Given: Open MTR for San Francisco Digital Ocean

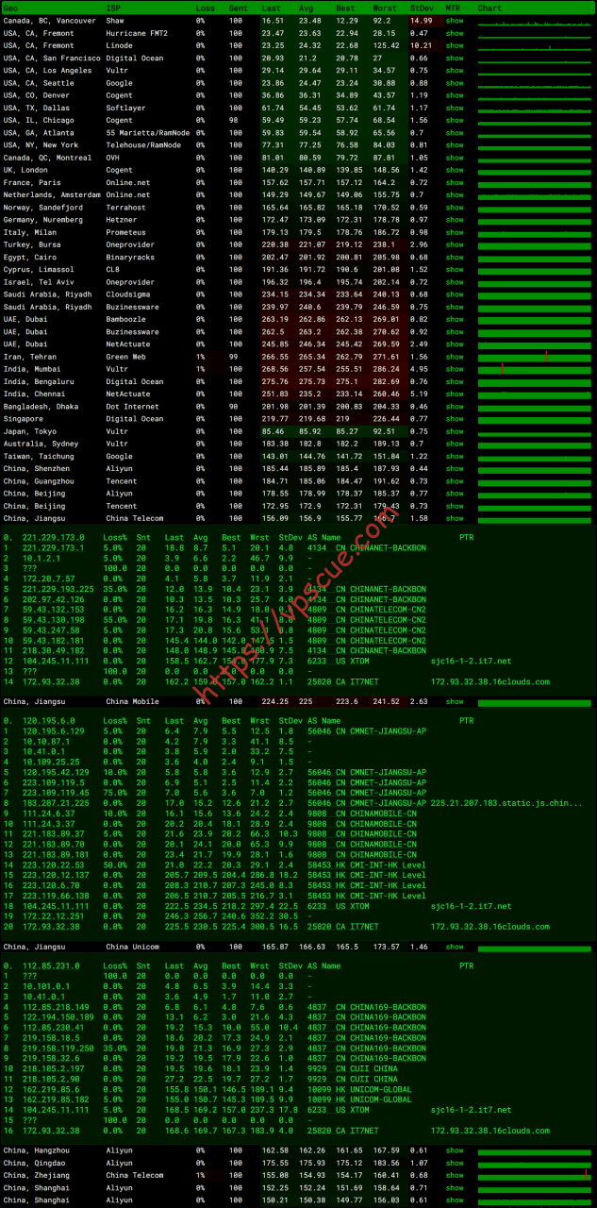Looking at the screenshot, I should (455, 58).
